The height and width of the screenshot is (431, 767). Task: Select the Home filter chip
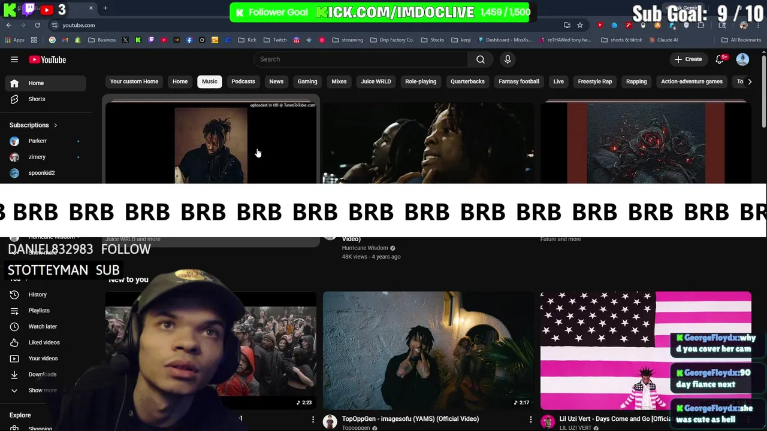180,81
